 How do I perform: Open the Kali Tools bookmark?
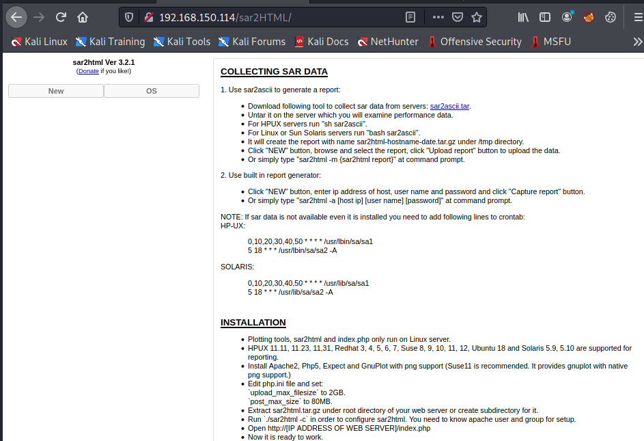click(x=182, y=42)
